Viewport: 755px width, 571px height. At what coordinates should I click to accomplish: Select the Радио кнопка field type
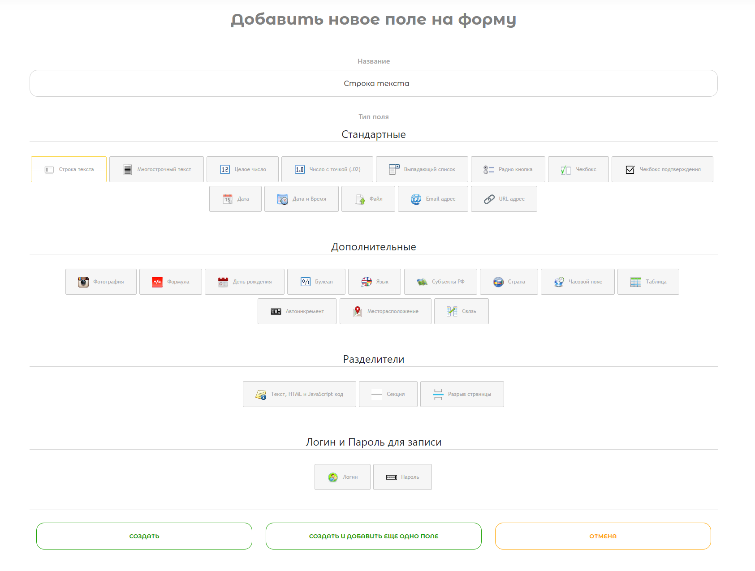[508, 169]
